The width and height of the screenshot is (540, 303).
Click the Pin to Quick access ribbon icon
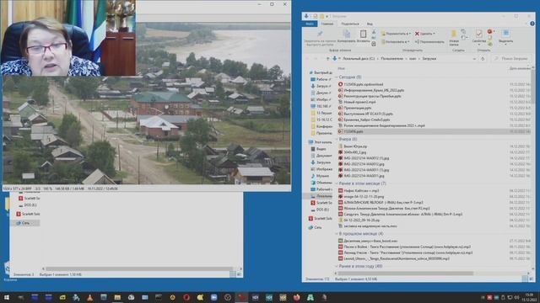coord(320,34)
